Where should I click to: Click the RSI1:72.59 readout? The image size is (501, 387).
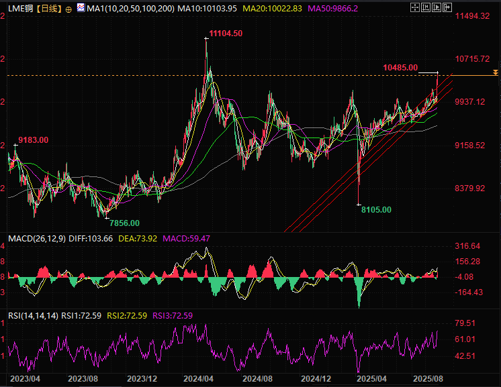[81, 316]
